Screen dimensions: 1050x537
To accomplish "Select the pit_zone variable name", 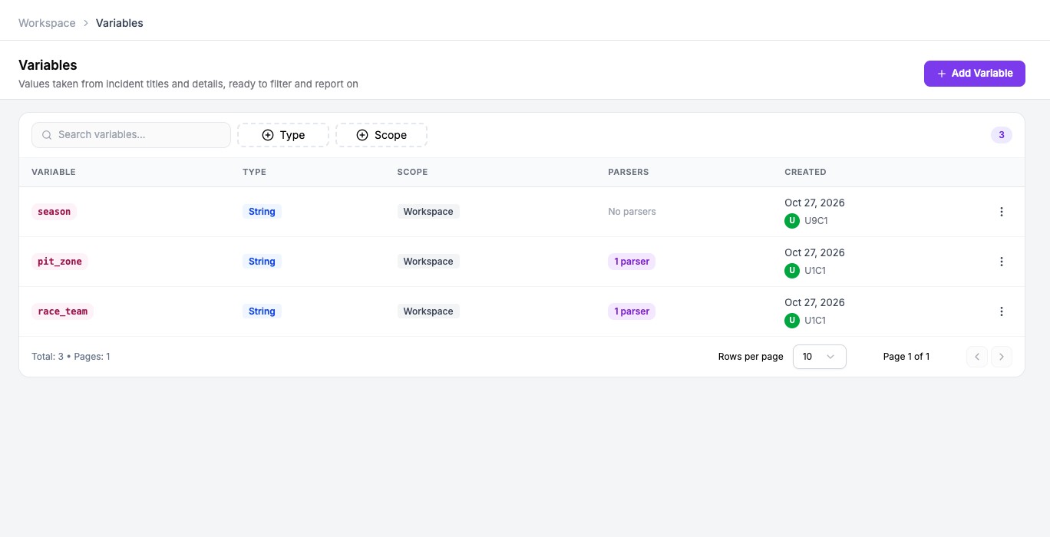I will [60, 262].
